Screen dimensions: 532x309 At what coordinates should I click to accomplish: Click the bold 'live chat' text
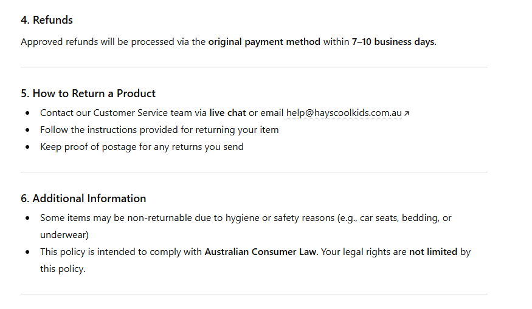pos(227,113)
